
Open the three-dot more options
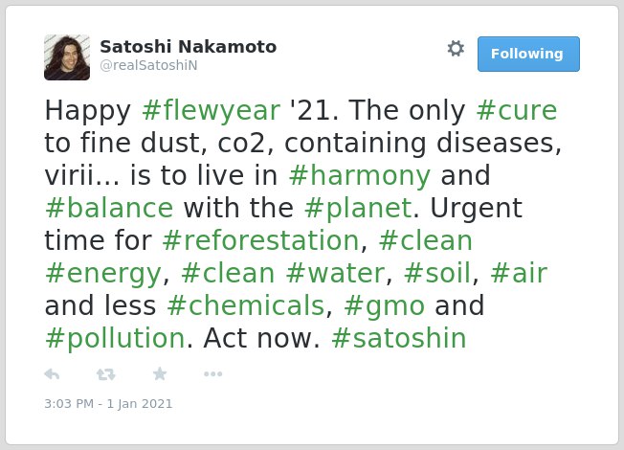212,374
